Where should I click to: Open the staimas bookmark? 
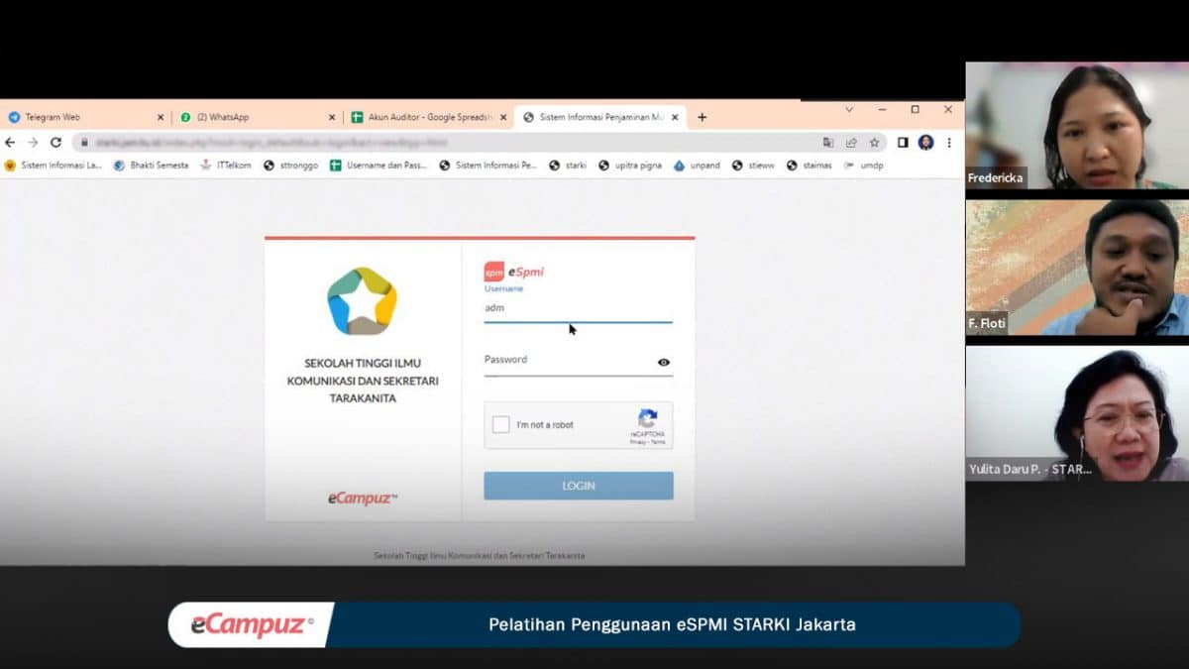coord(810,166)
